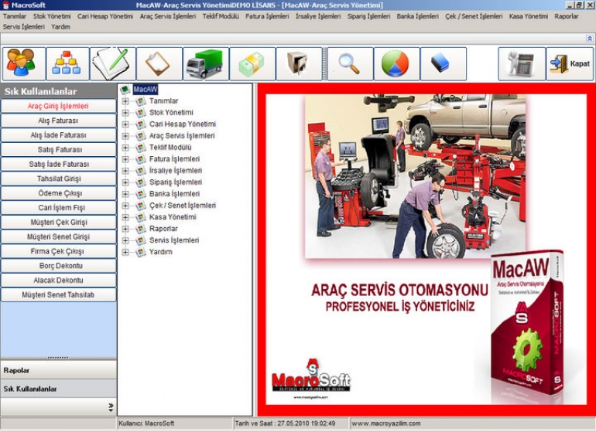Click the calculator toolbar icon

click(520, 63)
